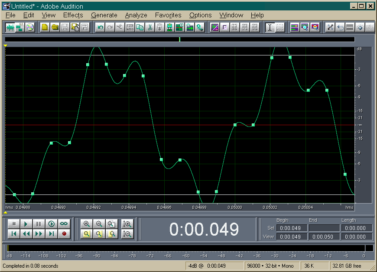Click the circled Play to End button
The width and height of the screenshot is (377, 272).
(x=51, y=224)
